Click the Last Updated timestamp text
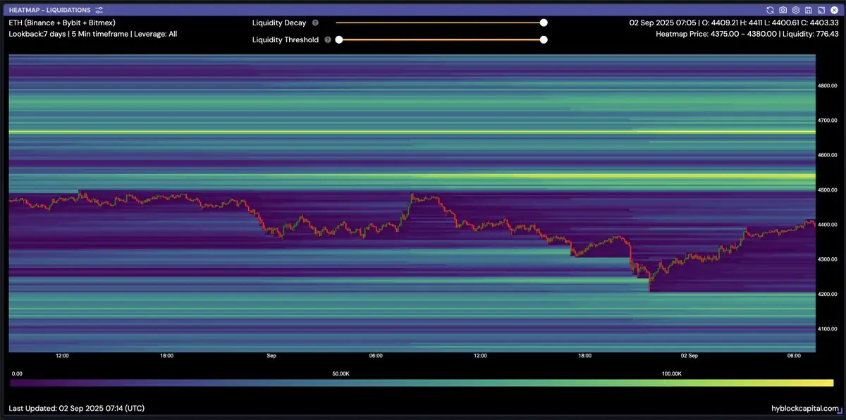 (77, 408)
